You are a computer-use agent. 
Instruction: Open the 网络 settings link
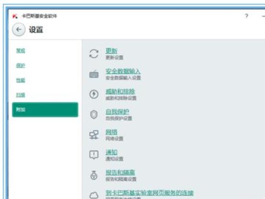111,132
